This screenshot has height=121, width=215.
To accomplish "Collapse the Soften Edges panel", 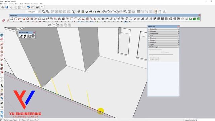I will pyautogui.click(x=149, y=47).
